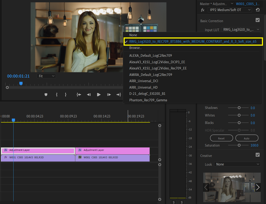Click the Add Marker icon
Viewport: 266px width, 204px height.
coord(46,95)
